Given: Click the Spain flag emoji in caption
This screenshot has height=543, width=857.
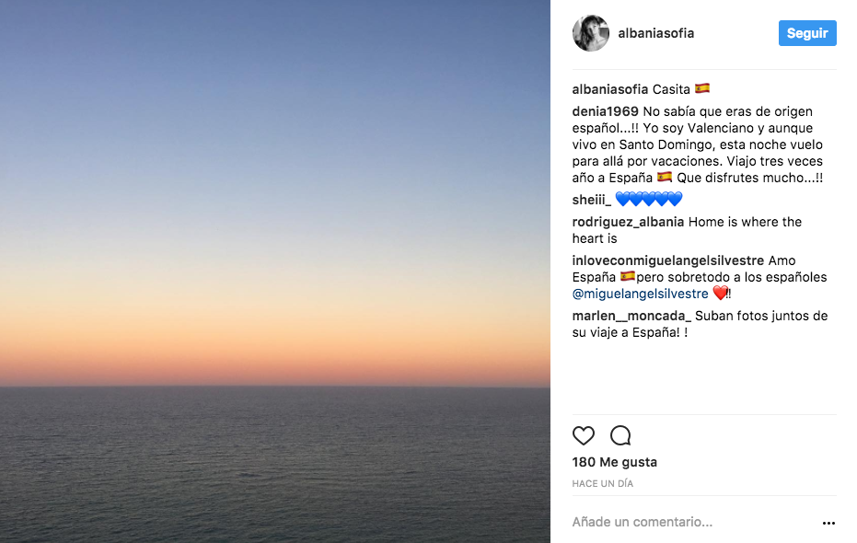Looking at the screenshot, I should pyautogui.click(x=702, y=89).
